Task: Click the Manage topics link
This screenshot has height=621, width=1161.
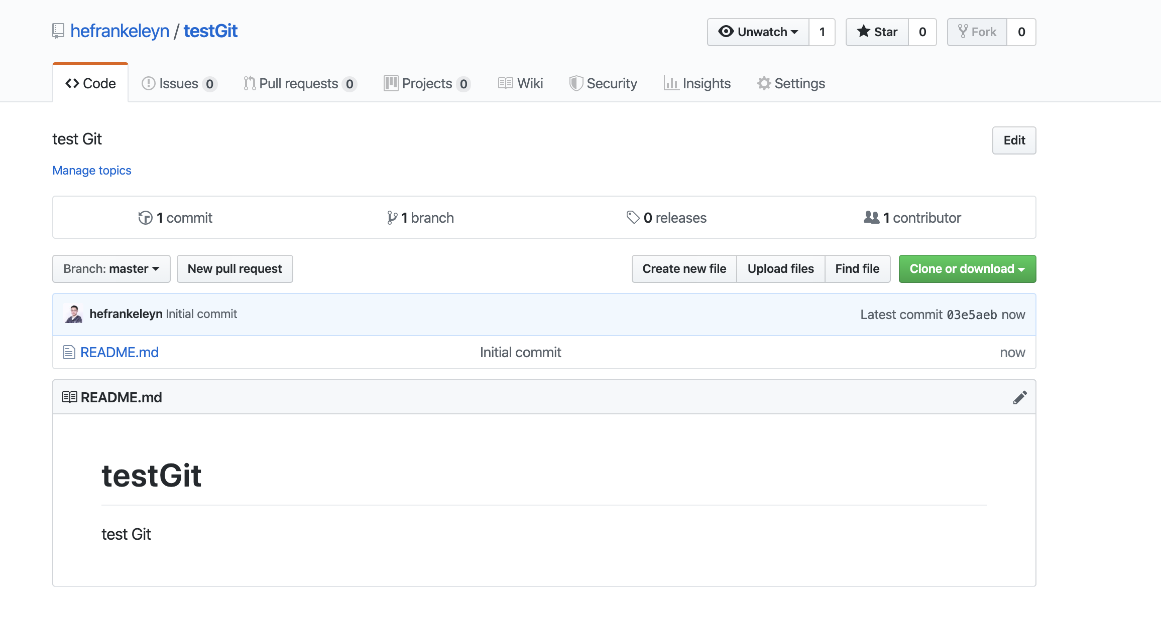Action: tap(91, 170)
